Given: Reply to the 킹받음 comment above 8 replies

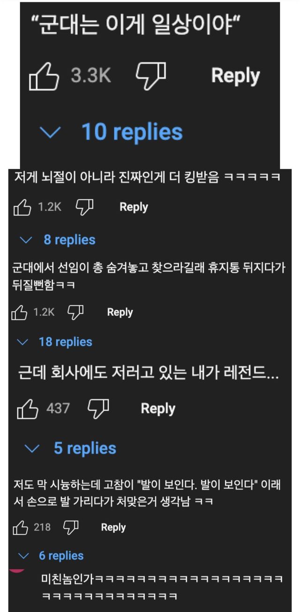Looking at the screenshot, I should pyautogui.click(x=134, y=207).
